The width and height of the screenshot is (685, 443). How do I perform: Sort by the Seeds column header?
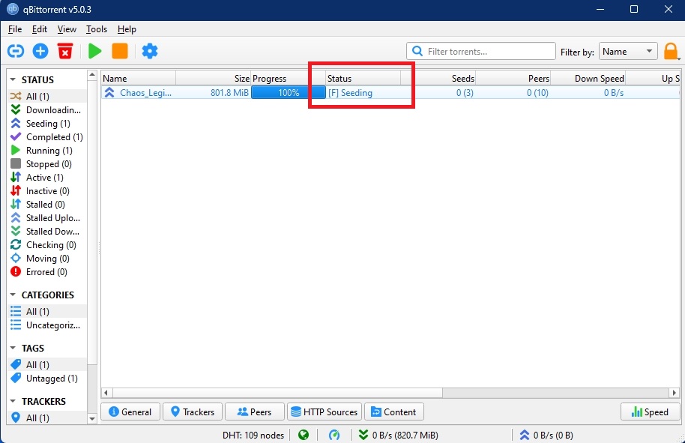438,78
